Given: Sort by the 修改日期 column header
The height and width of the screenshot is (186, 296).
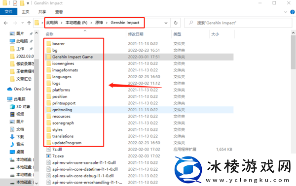Looking at the screenshot, I should 136,34.
